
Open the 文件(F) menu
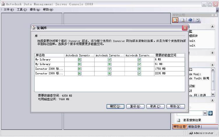(8, 10)
